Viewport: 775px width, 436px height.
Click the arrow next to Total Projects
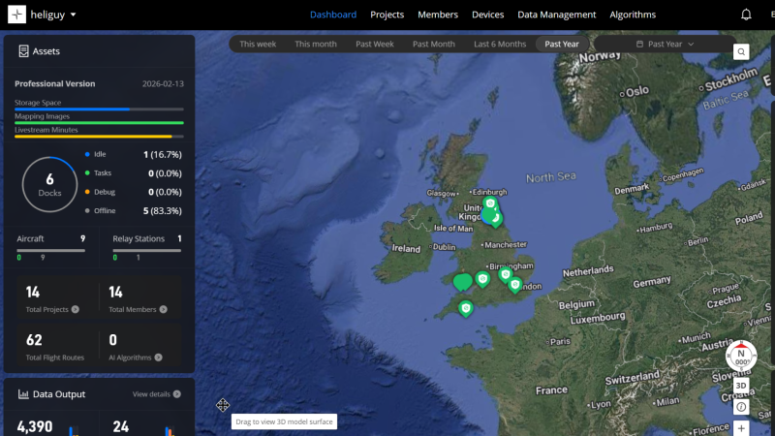click(x=76, y=310)
